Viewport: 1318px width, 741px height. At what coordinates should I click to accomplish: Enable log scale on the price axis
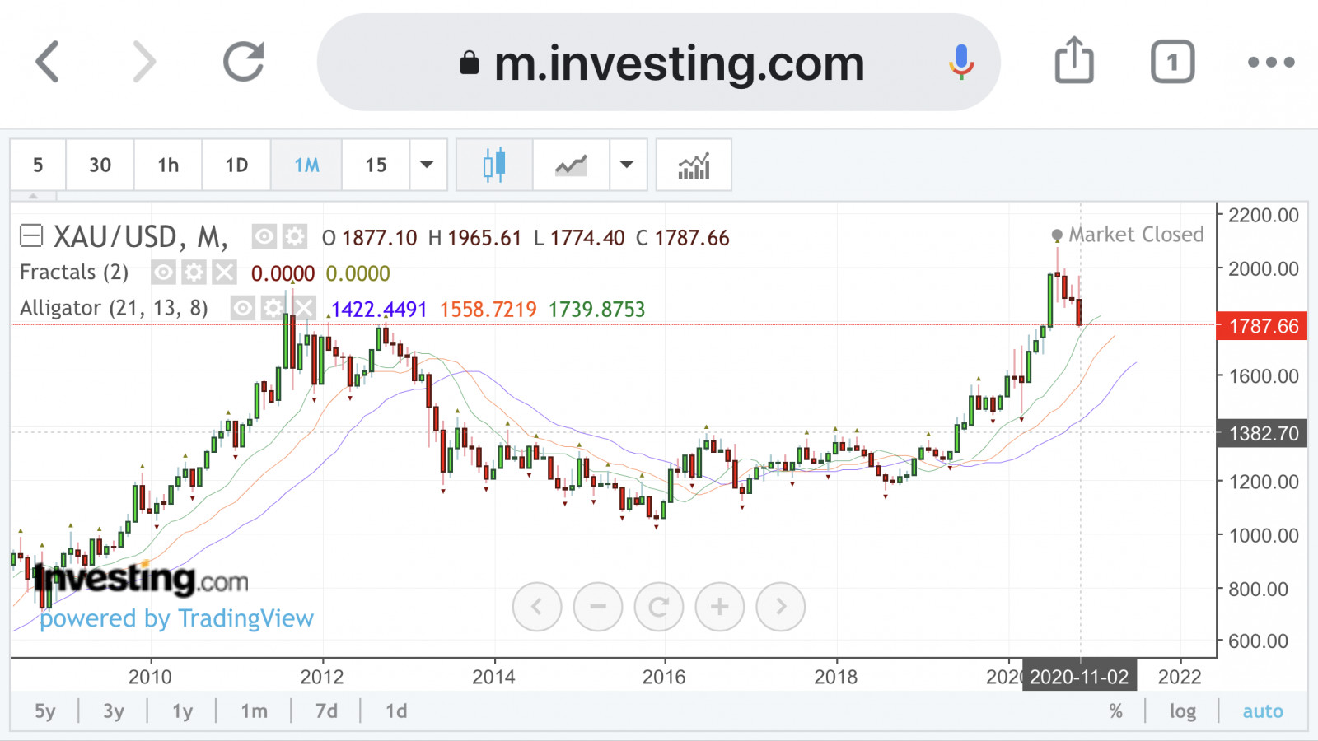click(1183, 711)
